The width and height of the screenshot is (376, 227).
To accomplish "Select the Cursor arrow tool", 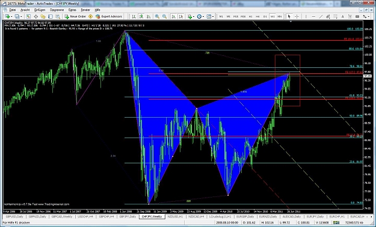I will coord(289,17).
